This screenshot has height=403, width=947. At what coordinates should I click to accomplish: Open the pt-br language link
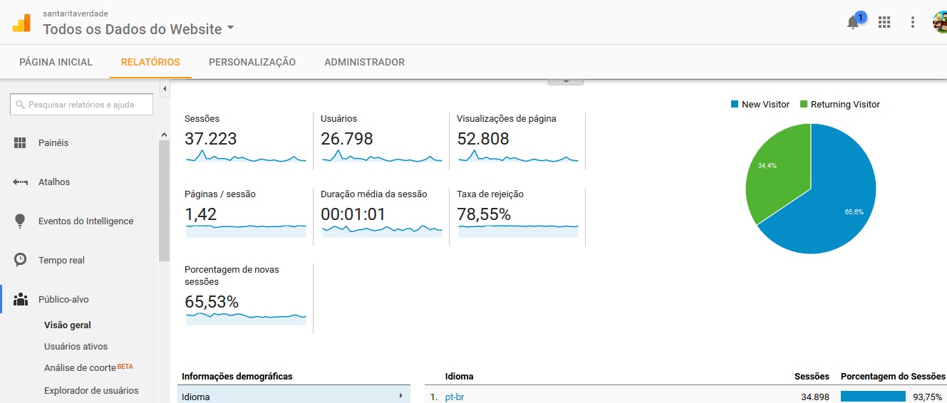tap(455, 397)
